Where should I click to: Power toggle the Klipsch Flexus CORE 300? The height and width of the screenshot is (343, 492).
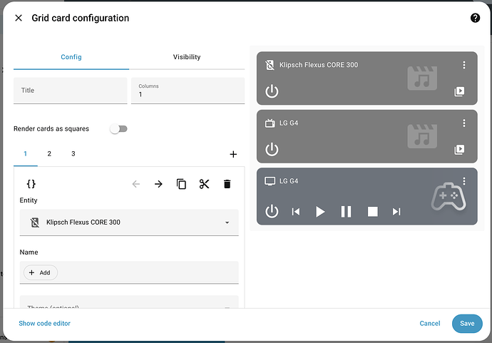(272, 91)
